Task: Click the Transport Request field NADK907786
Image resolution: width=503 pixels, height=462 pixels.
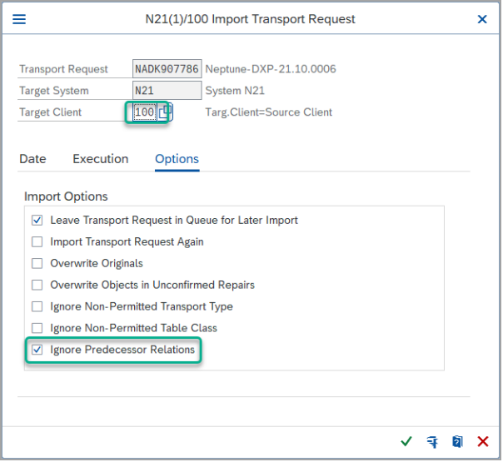Action: point(167,69)
